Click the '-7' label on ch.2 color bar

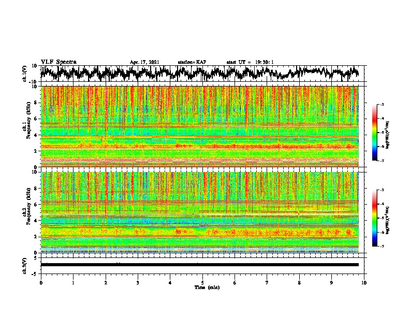point(382,246)
